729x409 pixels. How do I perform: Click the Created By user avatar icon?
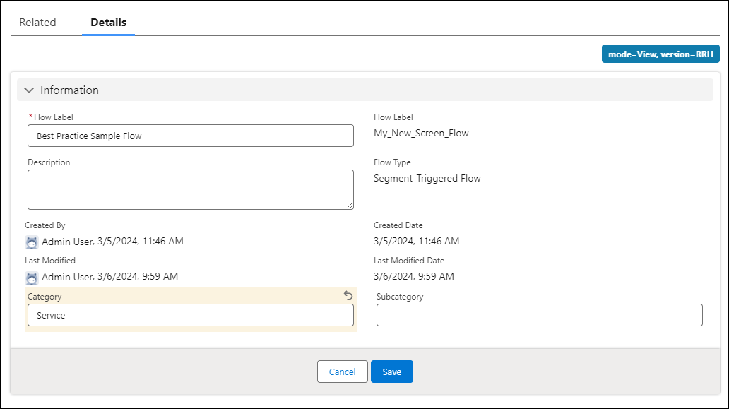point(32,242)
